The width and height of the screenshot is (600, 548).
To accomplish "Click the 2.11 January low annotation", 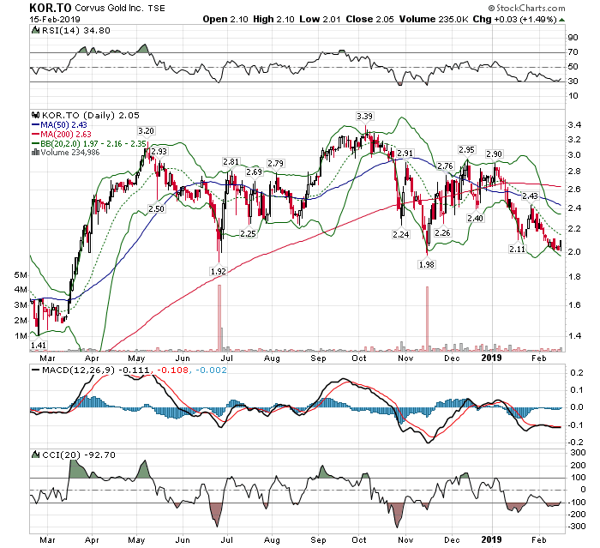I will 517,249.
